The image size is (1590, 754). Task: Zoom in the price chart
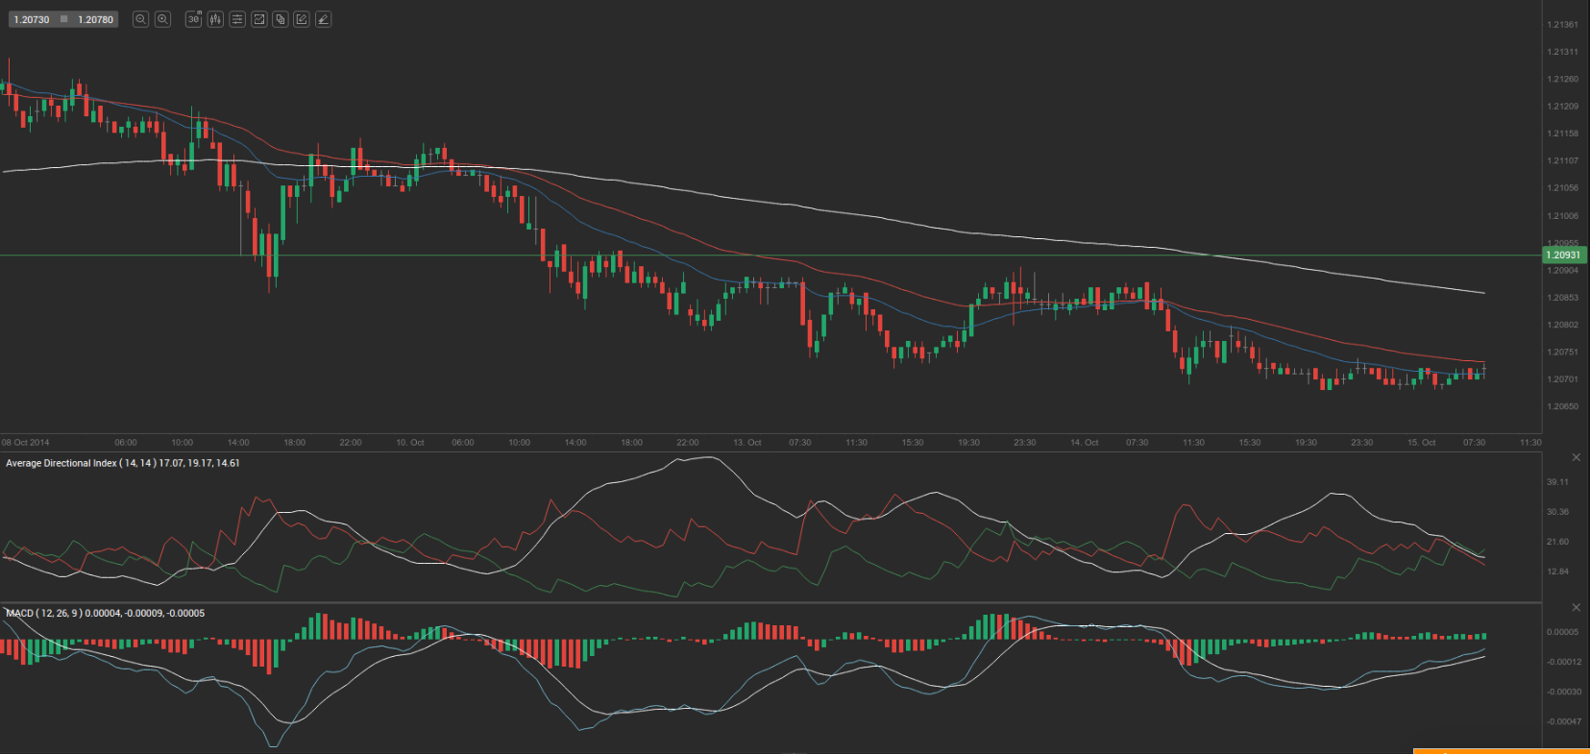coord(162,19)
